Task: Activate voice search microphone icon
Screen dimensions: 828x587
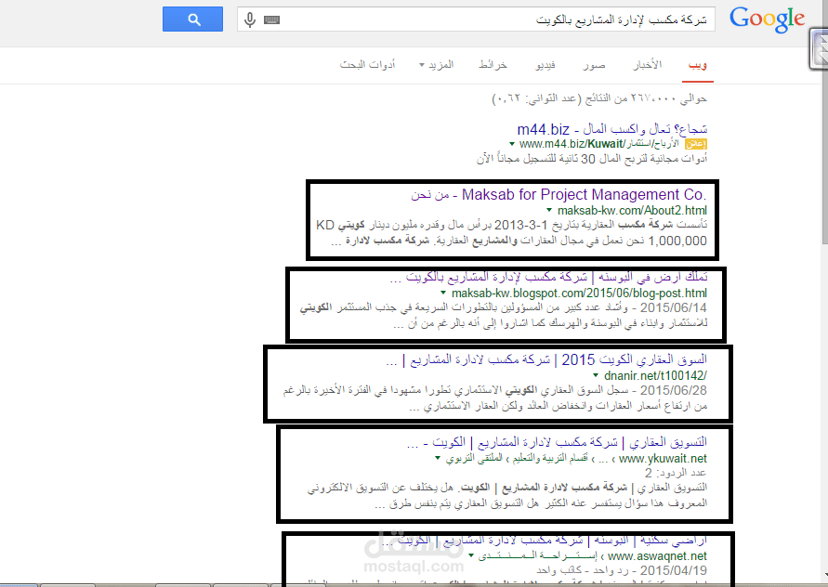Action: (x=250, y=20)
